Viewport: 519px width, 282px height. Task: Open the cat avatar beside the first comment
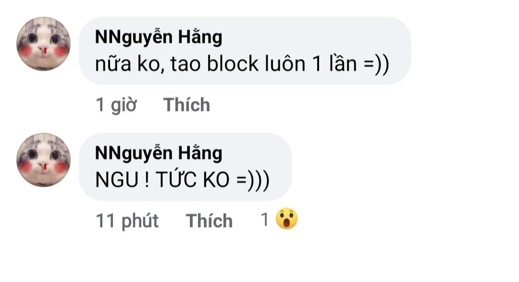click(43, 44)
